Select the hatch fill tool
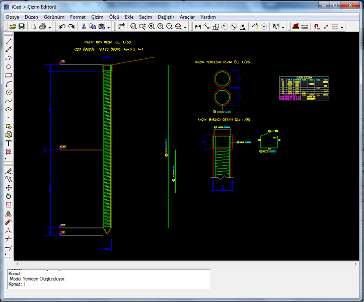The image size is (364, 302). click(9, 152)
